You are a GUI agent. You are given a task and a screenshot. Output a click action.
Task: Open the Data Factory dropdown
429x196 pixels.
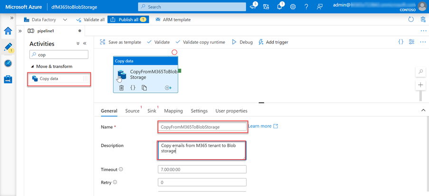click(46, 19)
